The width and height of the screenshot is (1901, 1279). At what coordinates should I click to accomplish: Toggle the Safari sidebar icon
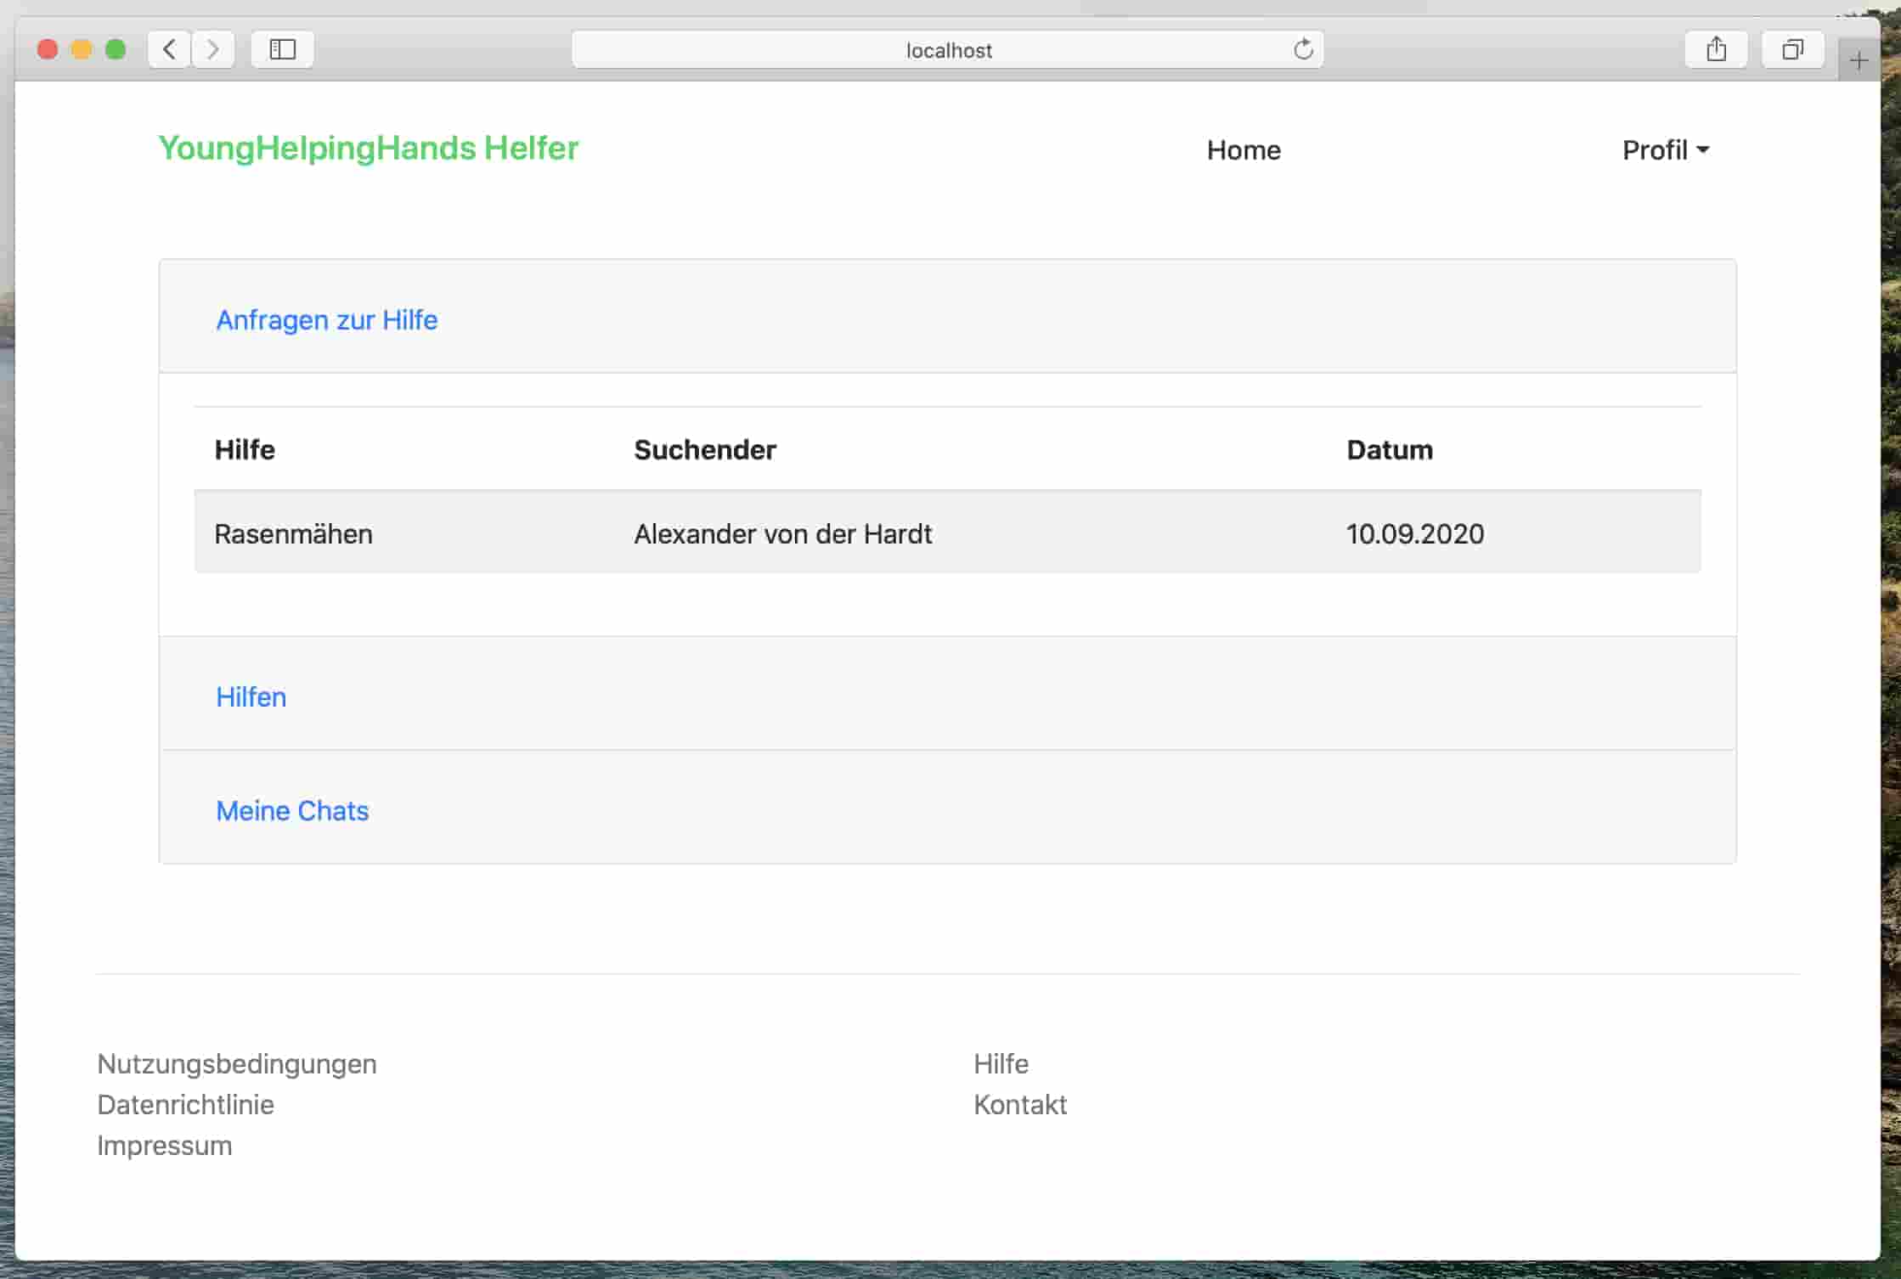[282, 49]
